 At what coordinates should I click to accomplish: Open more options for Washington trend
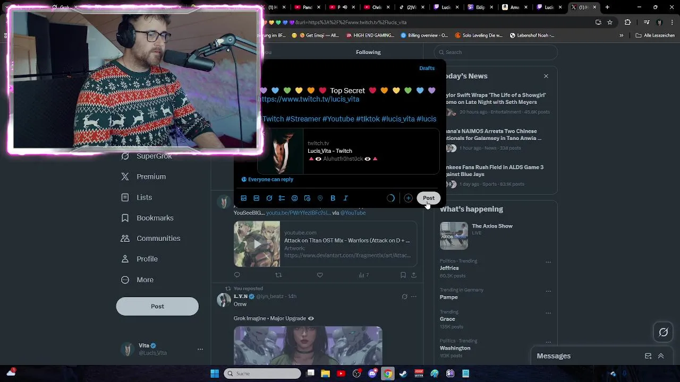[x=548, y=342]
